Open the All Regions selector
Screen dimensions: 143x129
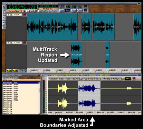coord(21,80)
